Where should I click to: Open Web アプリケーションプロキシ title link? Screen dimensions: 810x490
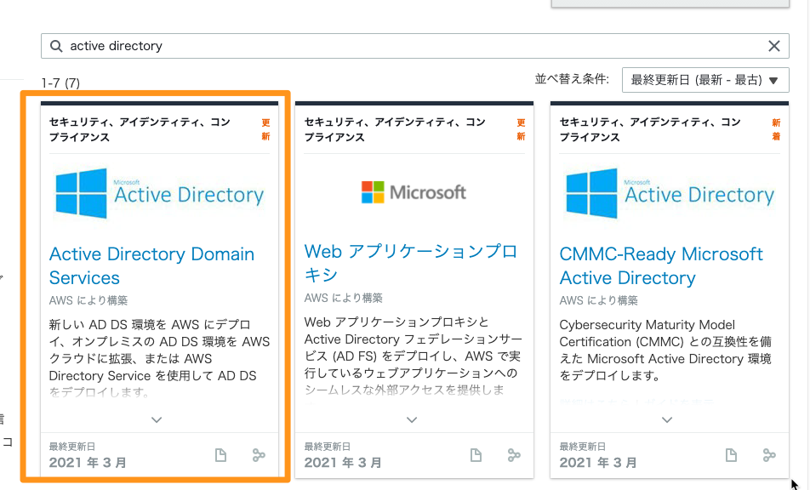pyautogui.click(x=411, y=263)
